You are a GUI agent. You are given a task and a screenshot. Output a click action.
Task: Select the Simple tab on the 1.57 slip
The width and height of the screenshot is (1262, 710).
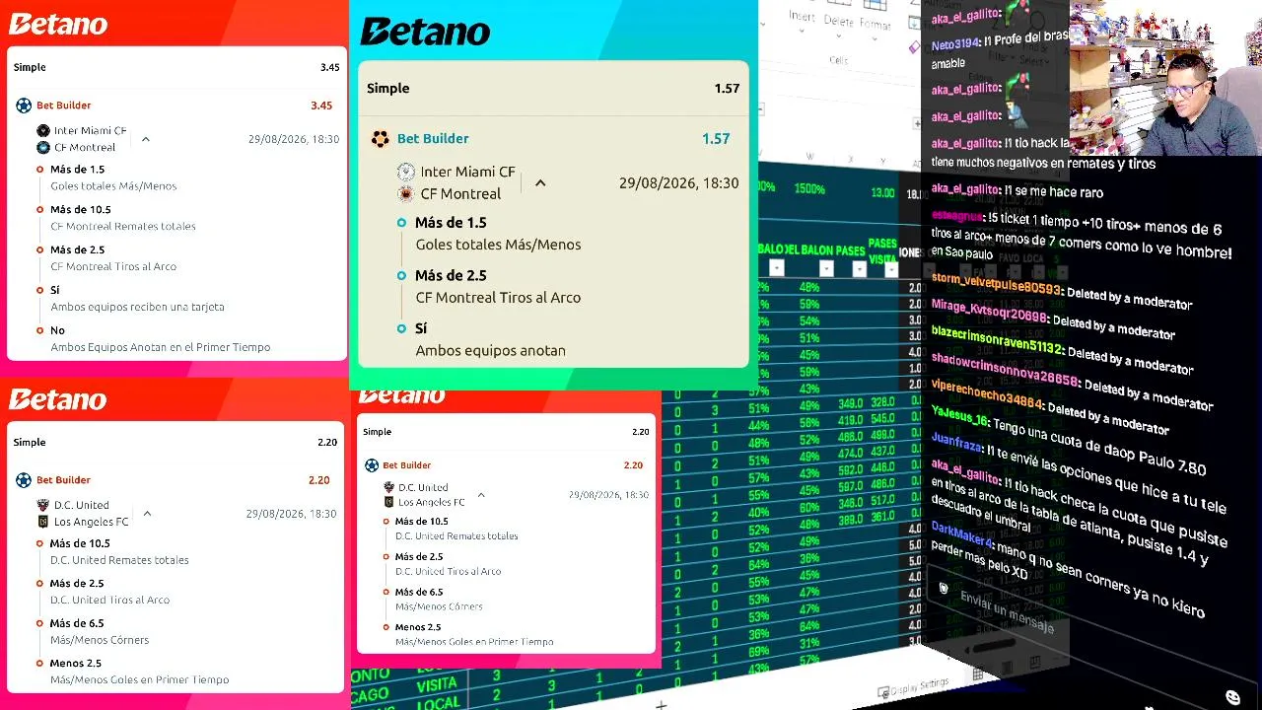click(388, 88)
